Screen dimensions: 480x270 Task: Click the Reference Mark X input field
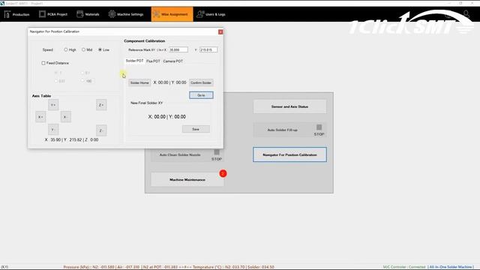pyautogui.click(x=178, y=49)
